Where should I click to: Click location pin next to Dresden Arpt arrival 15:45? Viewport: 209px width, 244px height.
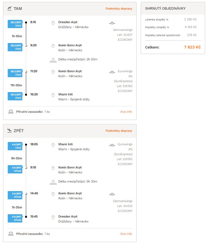coord(53,217)
